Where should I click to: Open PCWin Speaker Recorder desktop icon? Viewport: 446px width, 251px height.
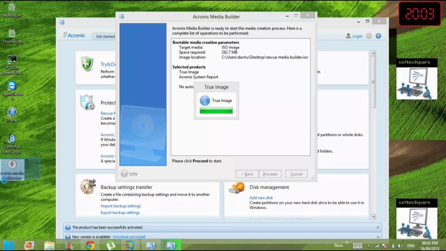click(x=12, y=65)
